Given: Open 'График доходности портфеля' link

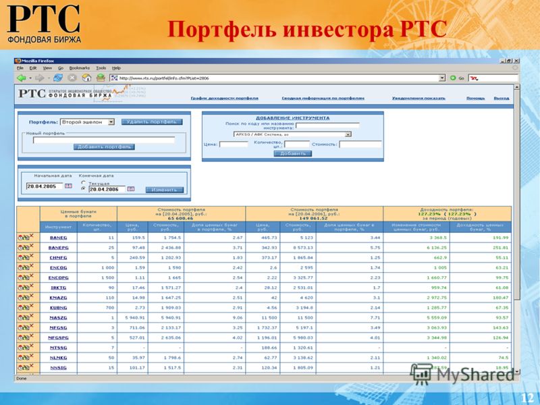Looking at the screenshot, I should (x=225, y=98).
